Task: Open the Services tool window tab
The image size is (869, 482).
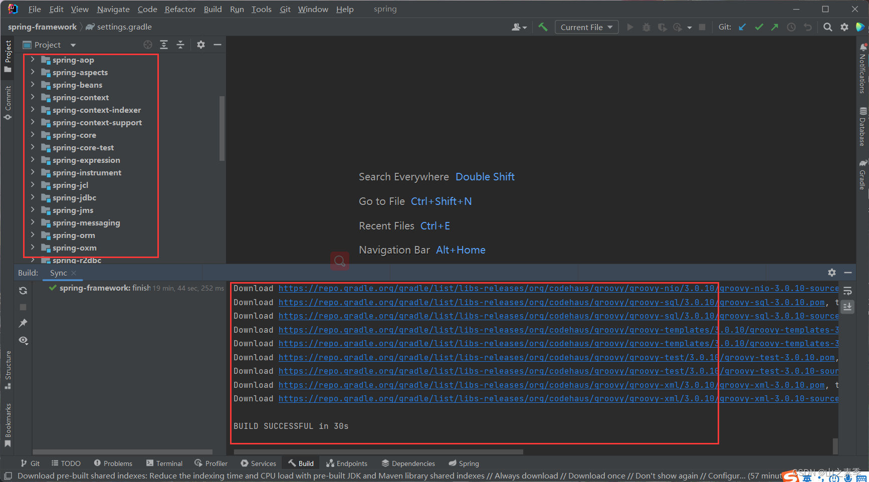Action: pos(258,463)
